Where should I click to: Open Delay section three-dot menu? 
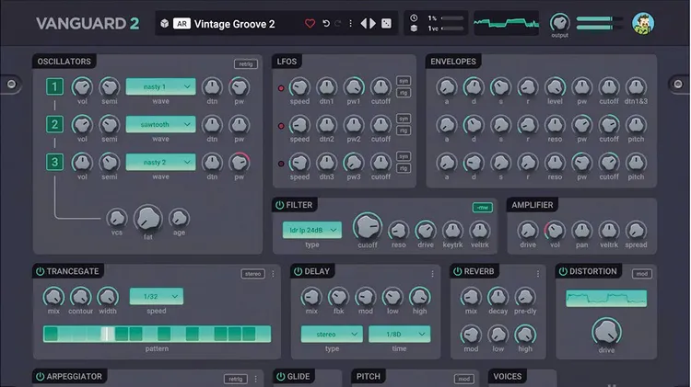pyautogui.click(x=433, y=273)
